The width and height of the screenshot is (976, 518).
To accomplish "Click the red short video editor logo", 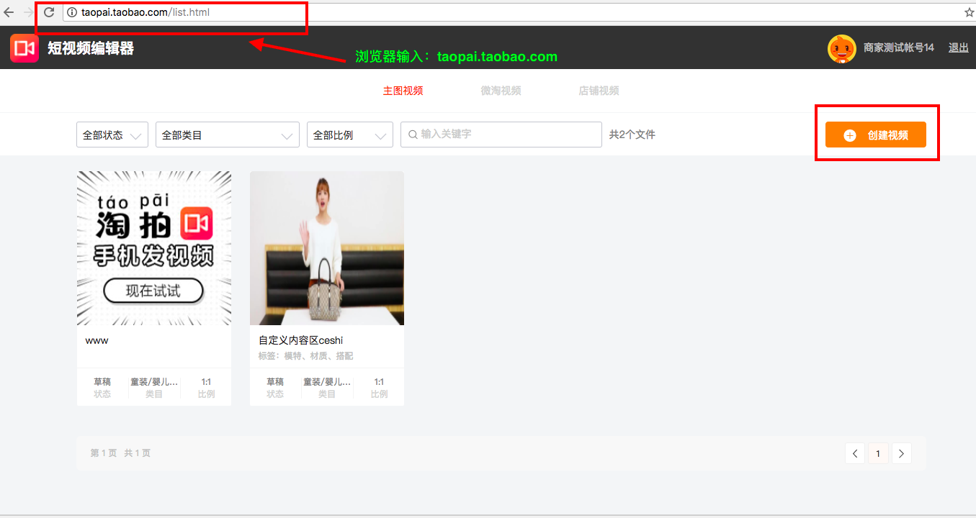I will [24, 48].
